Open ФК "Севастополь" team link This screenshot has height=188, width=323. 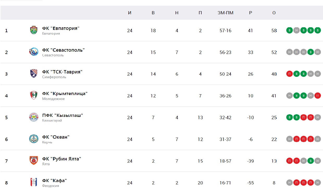(64, 50)
